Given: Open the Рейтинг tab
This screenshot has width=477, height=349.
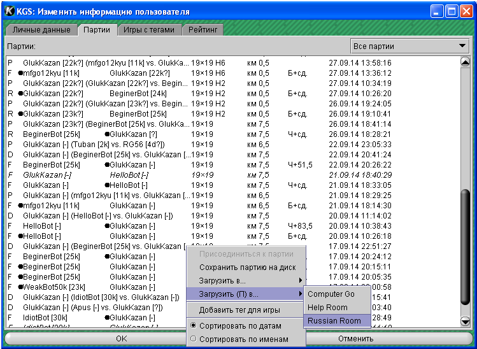Looking at the screenshot, I should (203, 30).
